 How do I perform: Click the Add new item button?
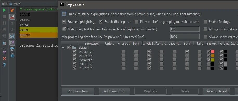click(x=78, y=91)
